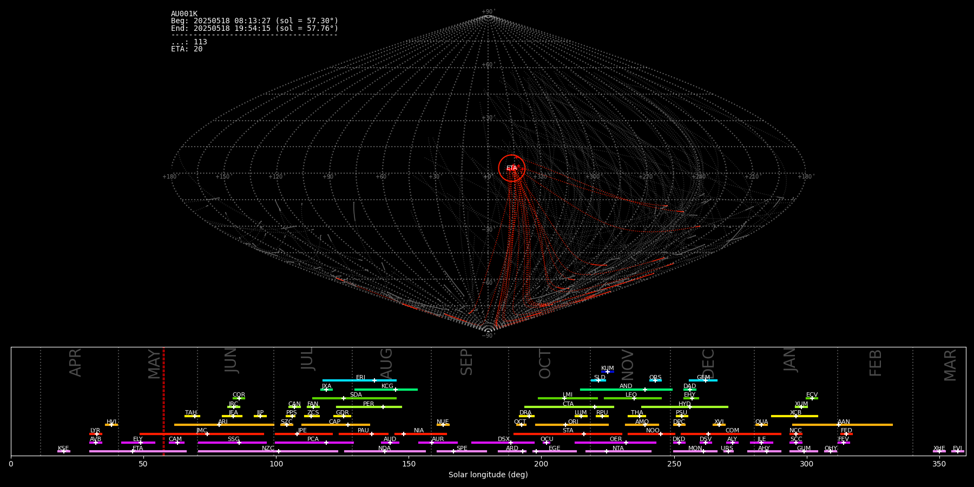Click the LEO shower label
This screenshot has height=487, width=974.
(x=631, y=394)
